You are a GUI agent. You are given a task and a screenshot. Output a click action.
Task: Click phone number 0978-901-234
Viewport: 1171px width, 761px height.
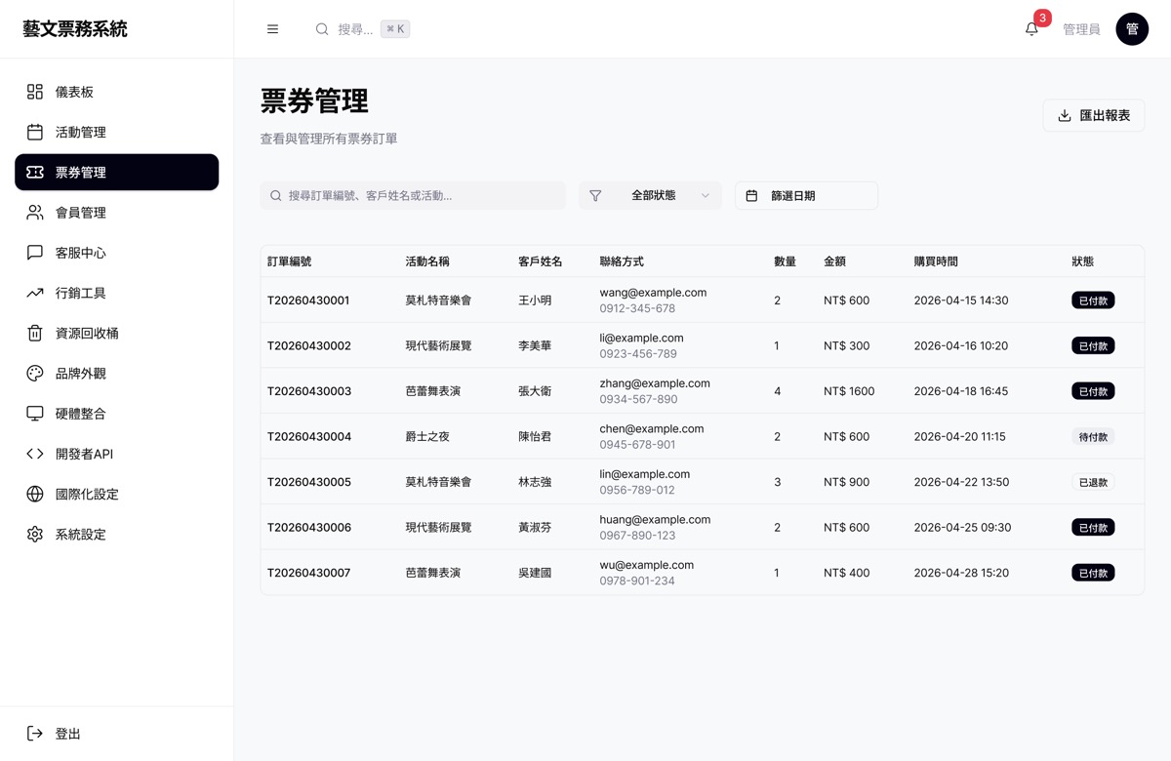tap(637, 581)
